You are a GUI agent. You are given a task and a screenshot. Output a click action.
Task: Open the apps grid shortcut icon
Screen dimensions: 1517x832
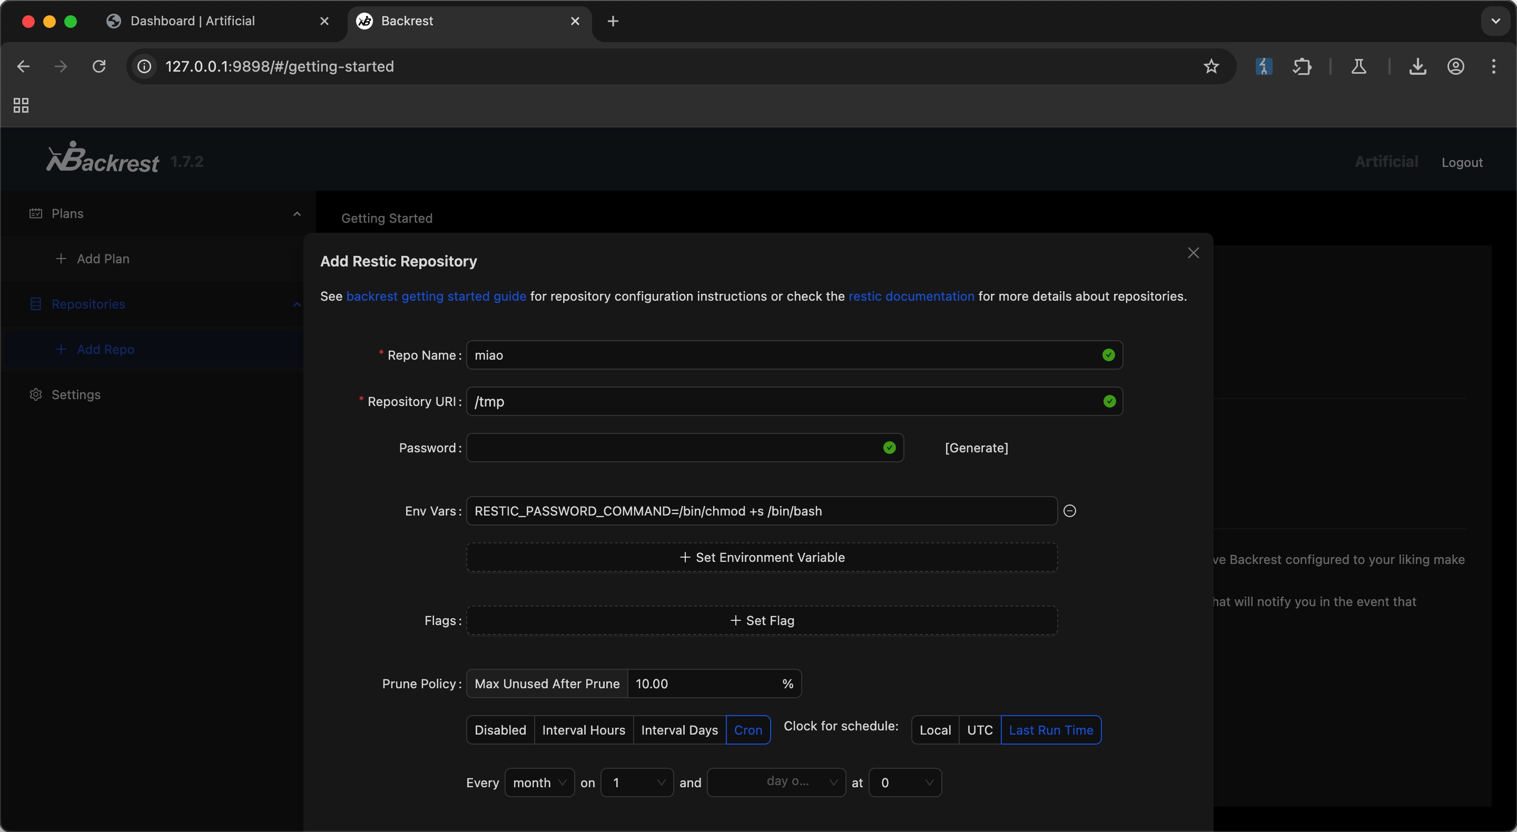tap(21, 105)
